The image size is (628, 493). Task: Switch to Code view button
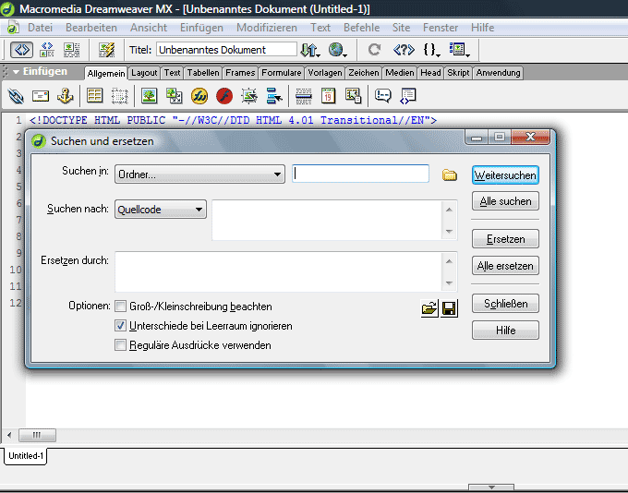click(x=21, y=50)
